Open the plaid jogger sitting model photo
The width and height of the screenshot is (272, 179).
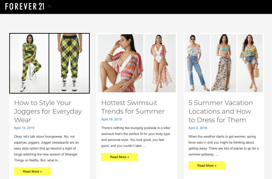(x=29, y=63)
